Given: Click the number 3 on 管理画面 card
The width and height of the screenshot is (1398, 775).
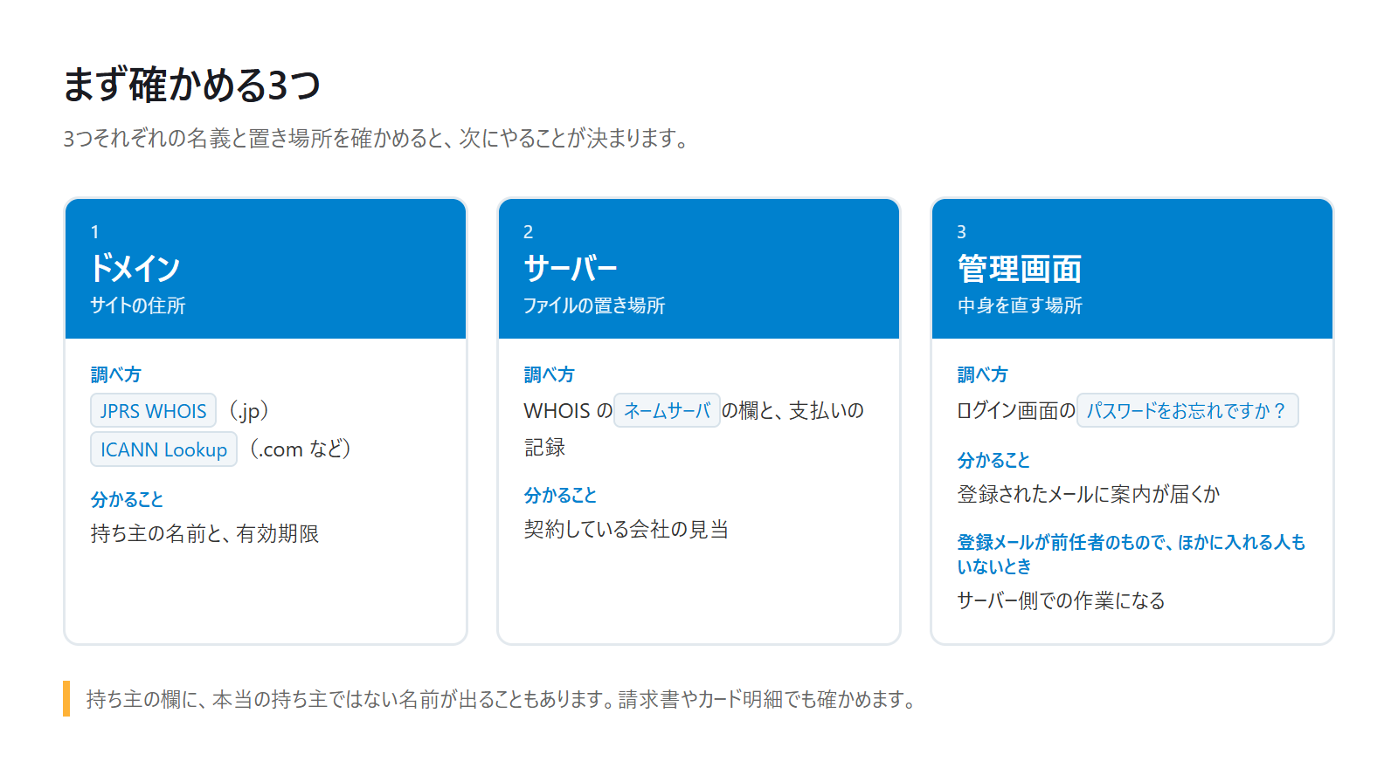Looking at the screenshot, I should pyautogui.click(x=961, y=232).
